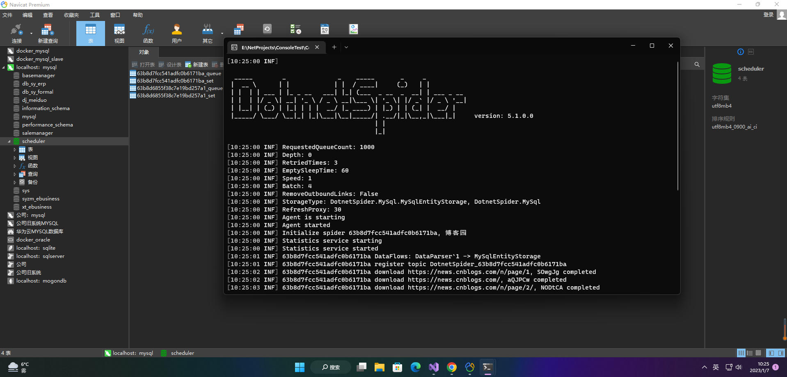The image size is (787, 377).
Task: Expand the 表 node under scheduler
Action: [15, 149]
